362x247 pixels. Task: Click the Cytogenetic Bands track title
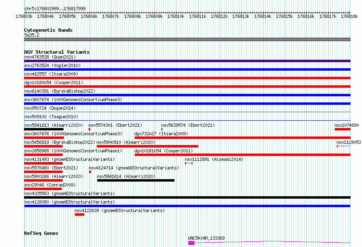(48, 30)
